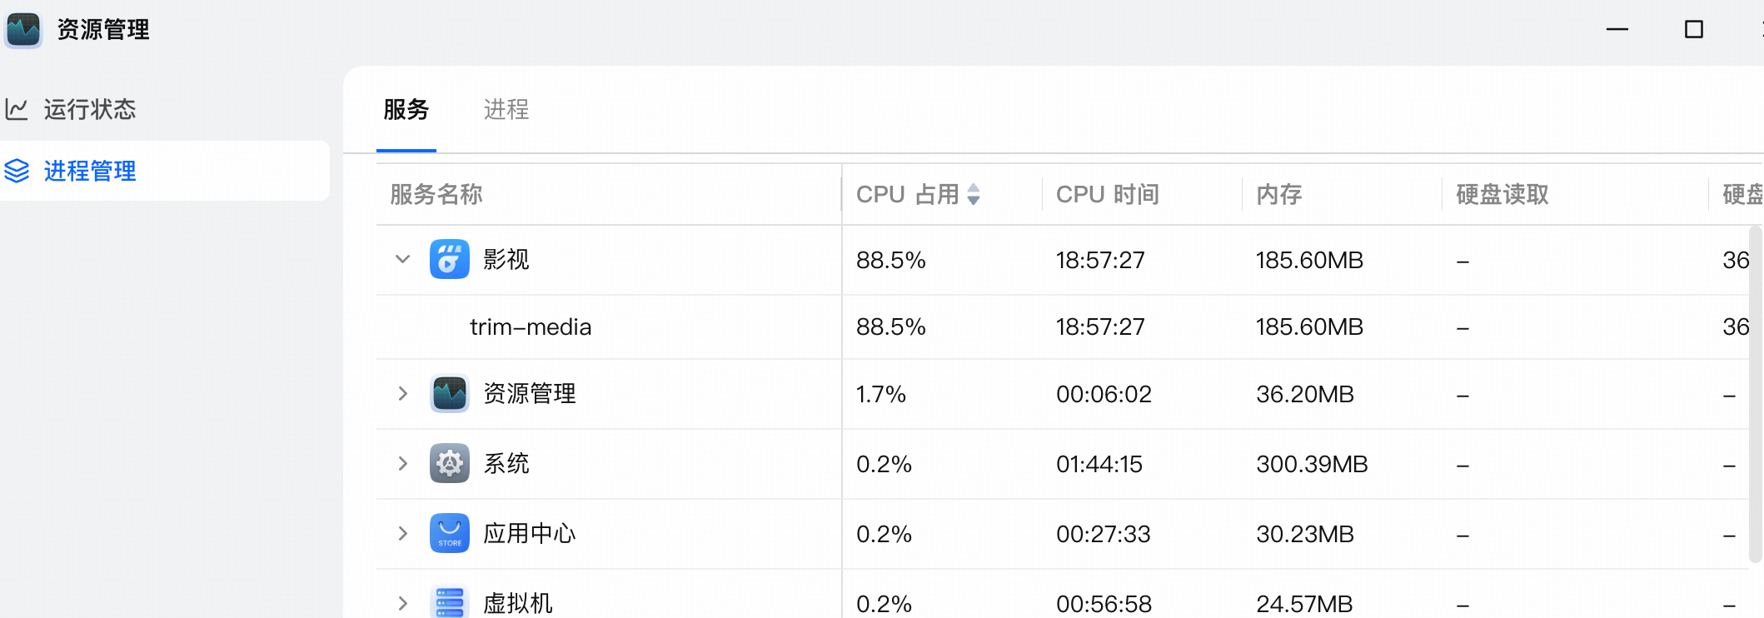This screenshot has height=618, width=1764.
Task: Sort by CPU 占用 column arrows
Action: [973, 195]
